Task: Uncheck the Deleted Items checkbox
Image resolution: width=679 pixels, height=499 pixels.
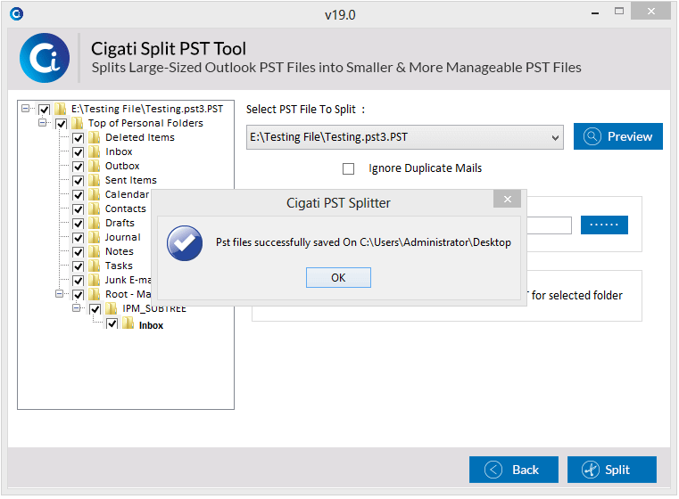Action: 78,138
